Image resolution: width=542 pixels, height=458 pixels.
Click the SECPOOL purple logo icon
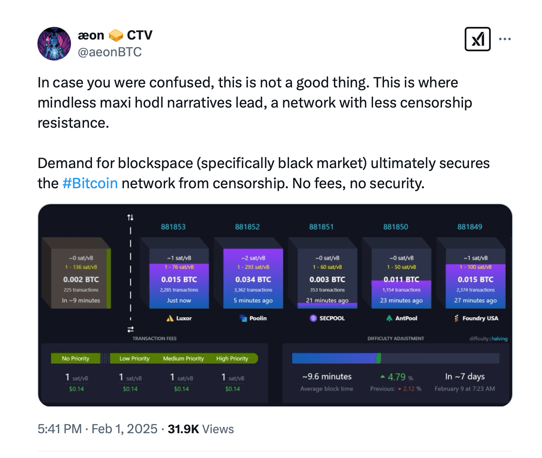[313, 318]
